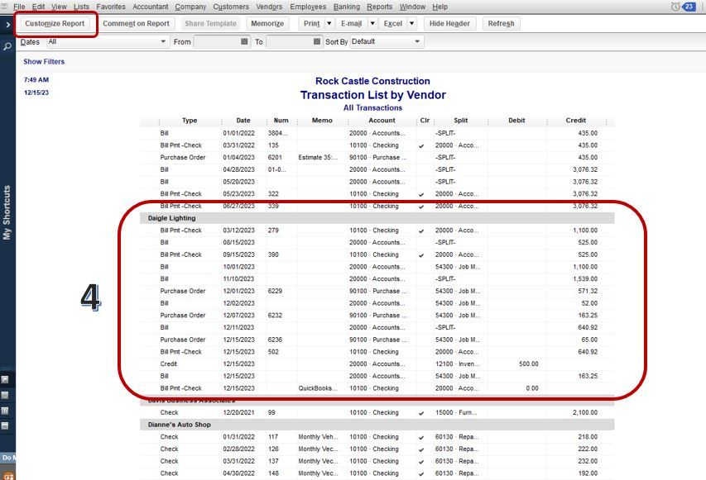Open the Accountant menu

(151, 7)
